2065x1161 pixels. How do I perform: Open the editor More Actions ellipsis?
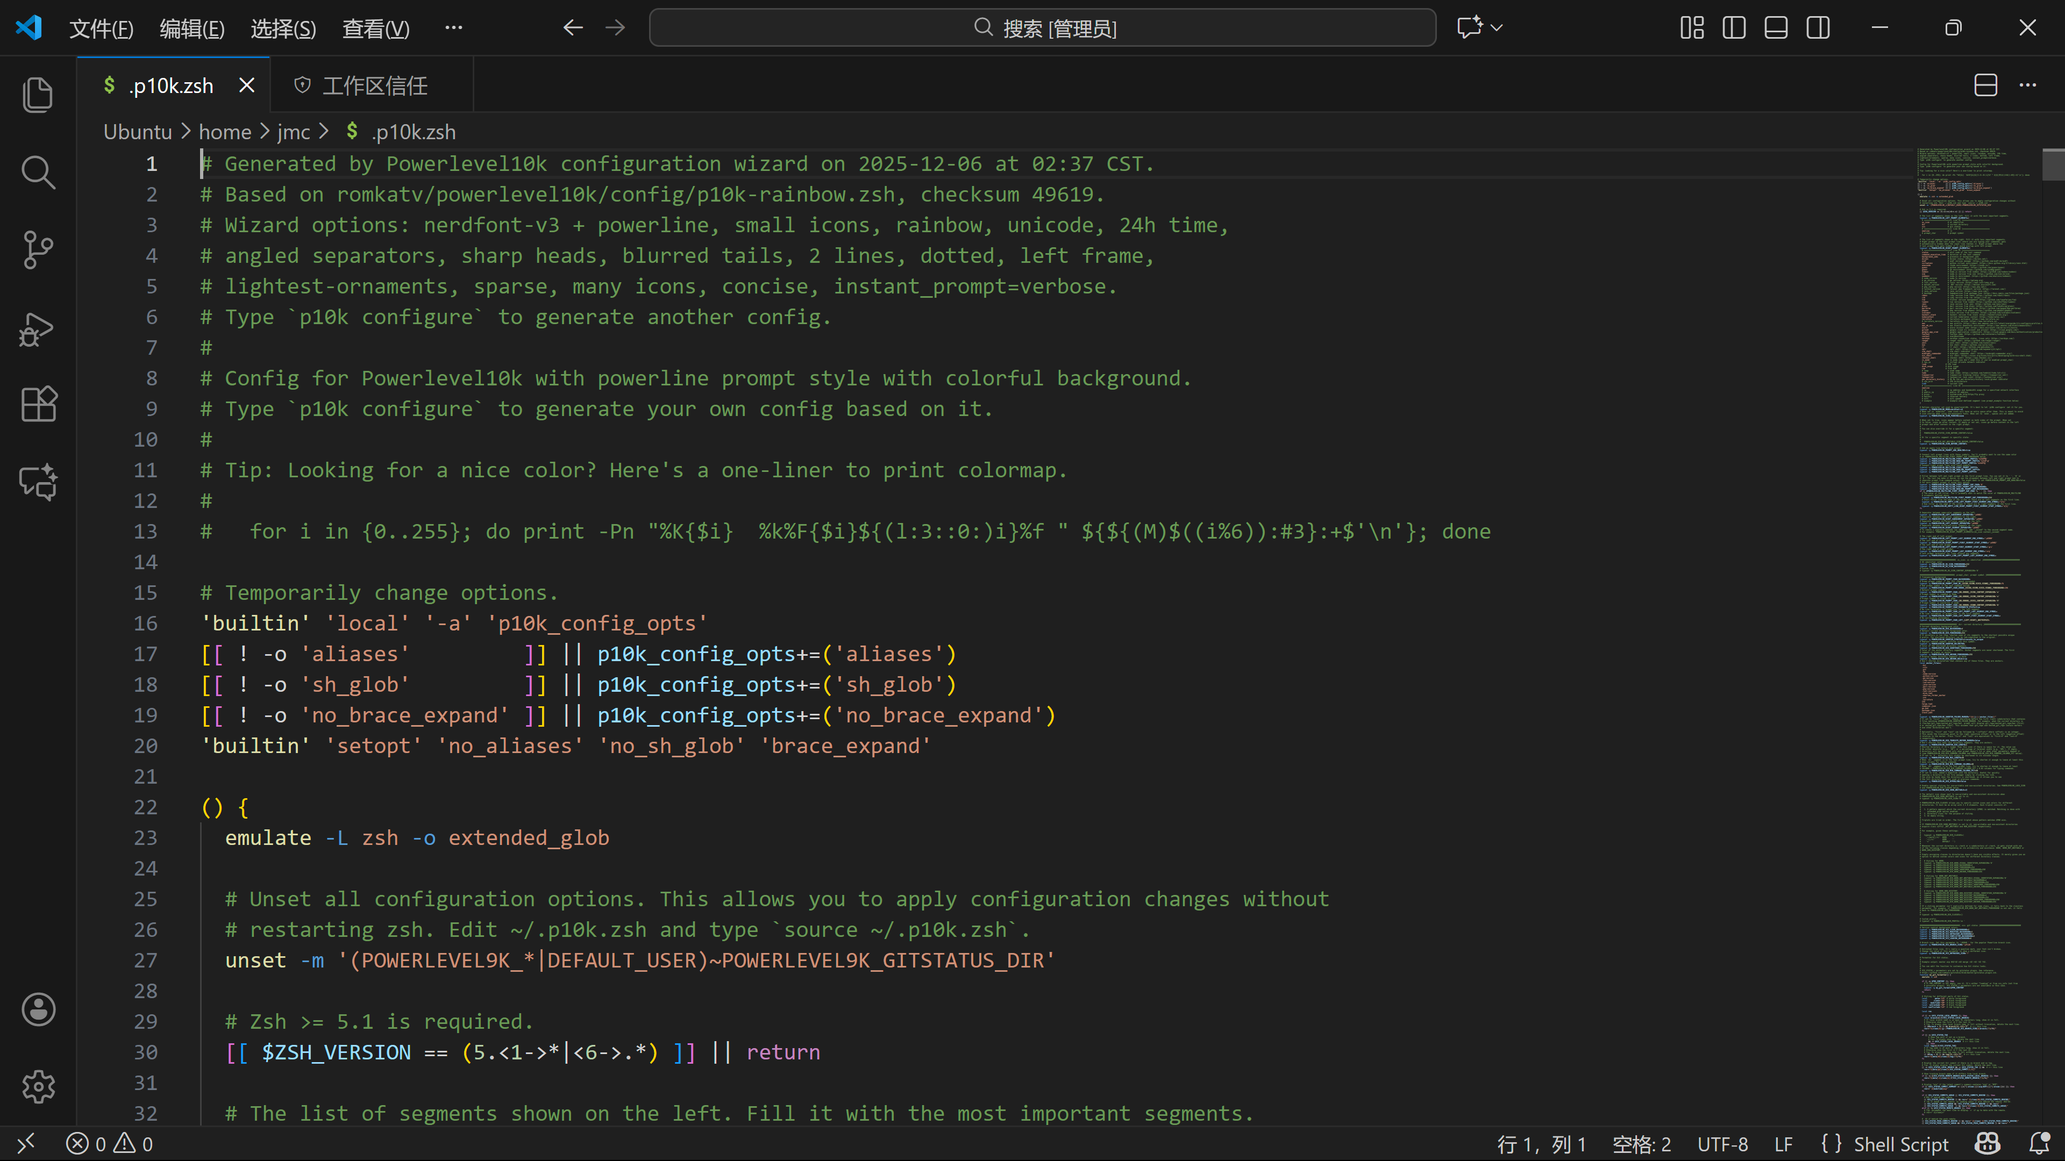tap(2028, 85)
